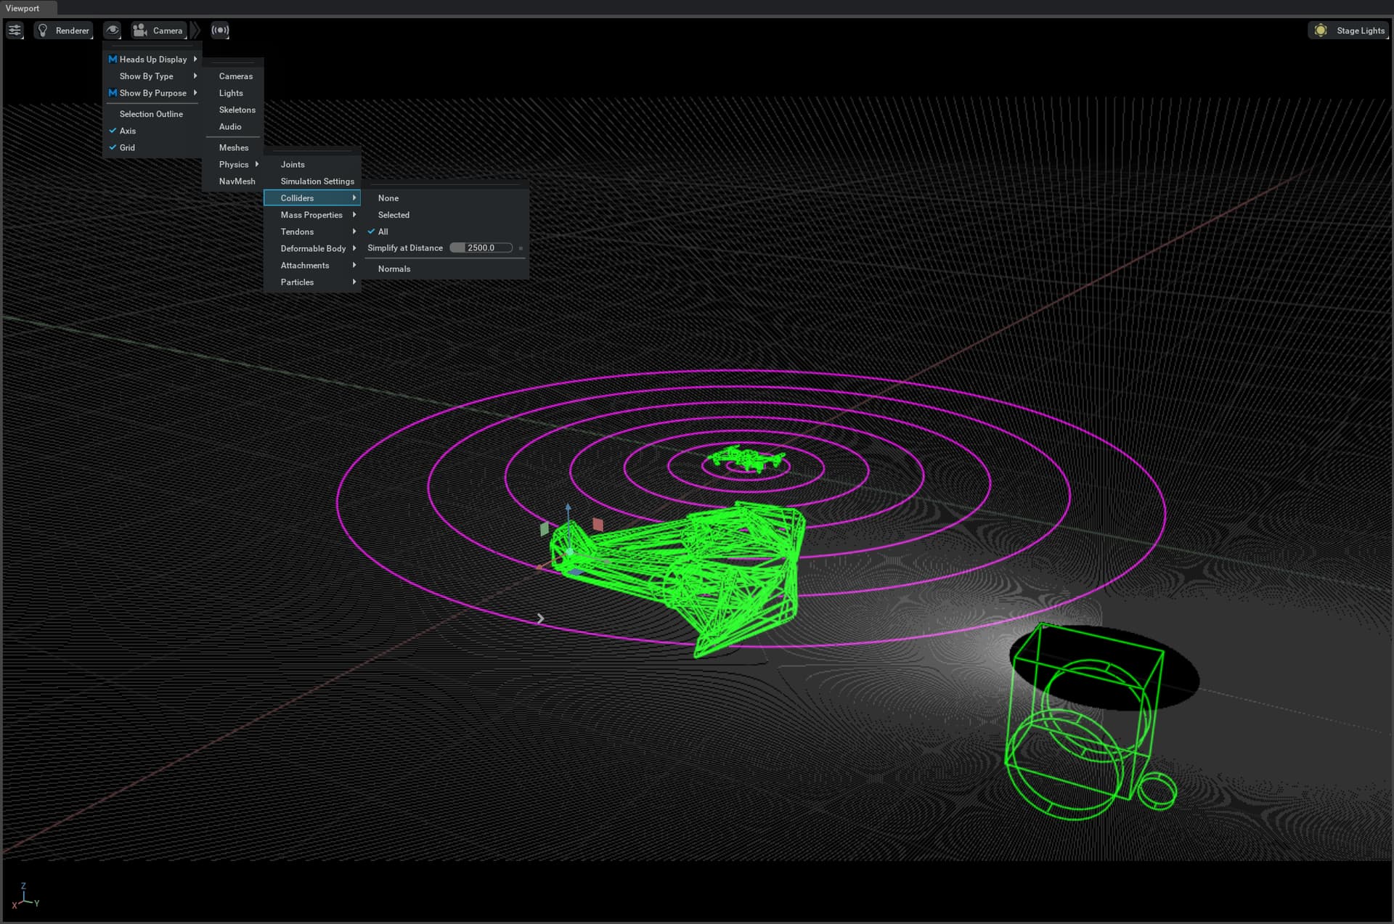The width and height of the screenshot is (1394, 924).
Task: Open the eye visibility menu icon
Action: (x=112, y=30)
